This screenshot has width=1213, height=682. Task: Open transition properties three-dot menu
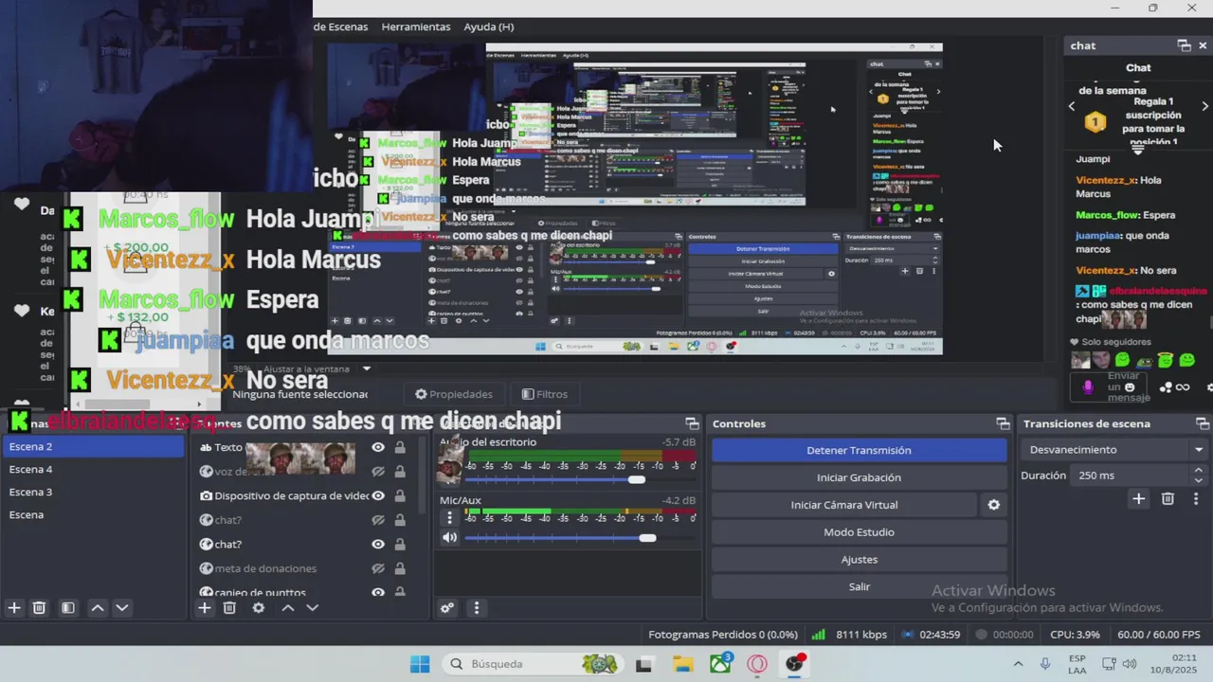coord(1196,499)
